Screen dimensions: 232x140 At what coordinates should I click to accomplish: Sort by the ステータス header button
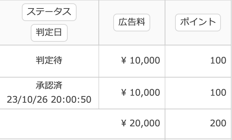pos(49,12)
